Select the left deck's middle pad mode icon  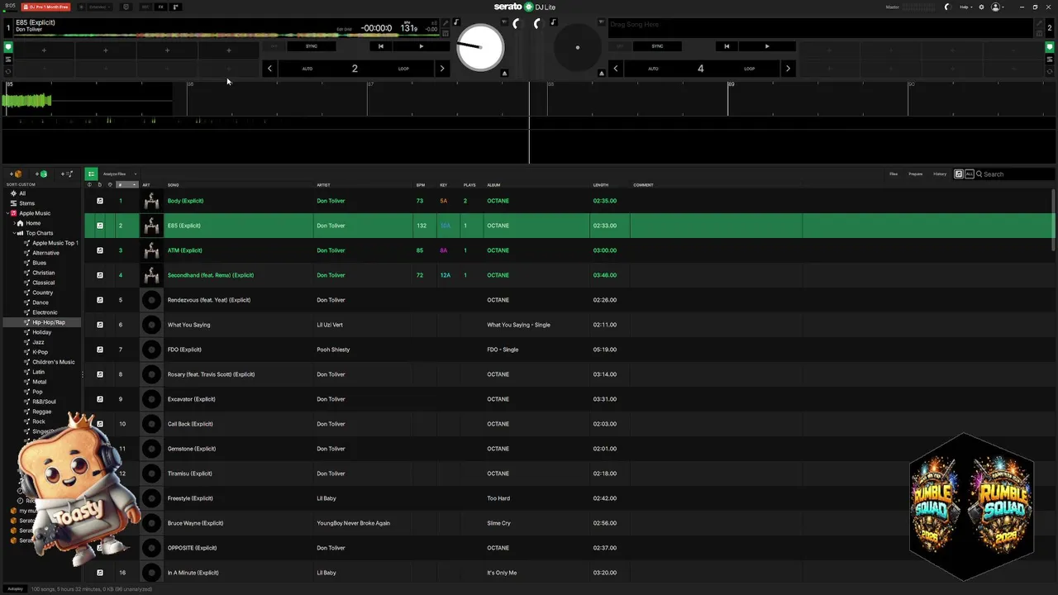point(8,59)
